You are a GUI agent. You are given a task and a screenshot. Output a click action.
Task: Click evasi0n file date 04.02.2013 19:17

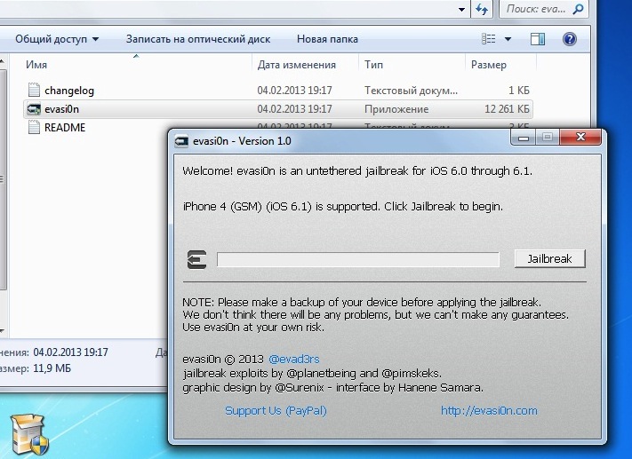tap(294, 109)
